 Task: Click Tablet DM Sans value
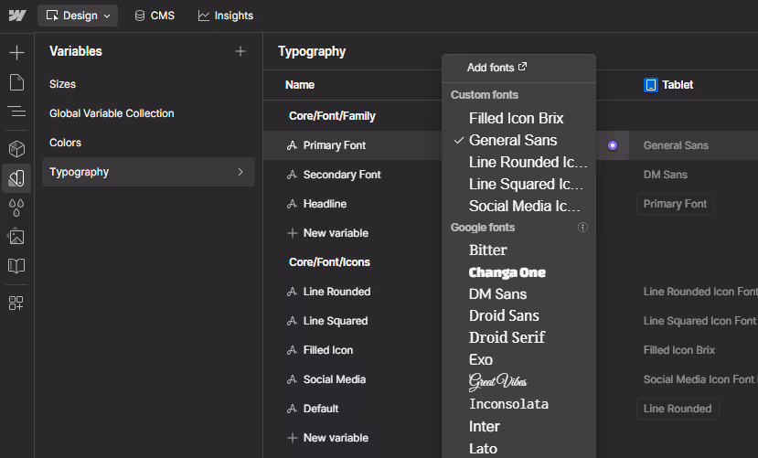[x=665, y=175]
